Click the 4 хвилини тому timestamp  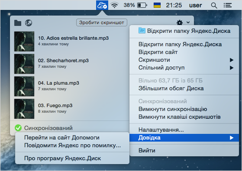click(53, 44)
